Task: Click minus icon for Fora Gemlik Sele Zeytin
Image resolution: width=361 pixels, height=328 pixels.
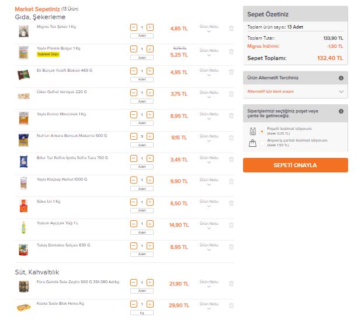Action: tap(134, 283)
